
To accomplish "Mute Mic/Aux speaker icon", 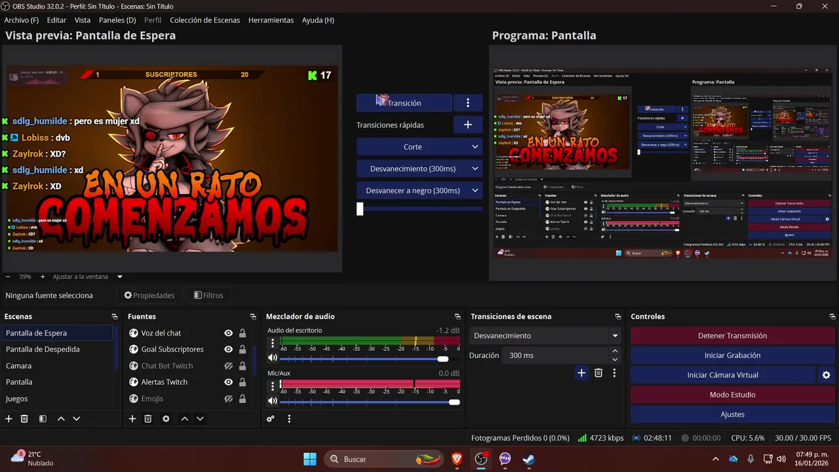I will point(273,401).
